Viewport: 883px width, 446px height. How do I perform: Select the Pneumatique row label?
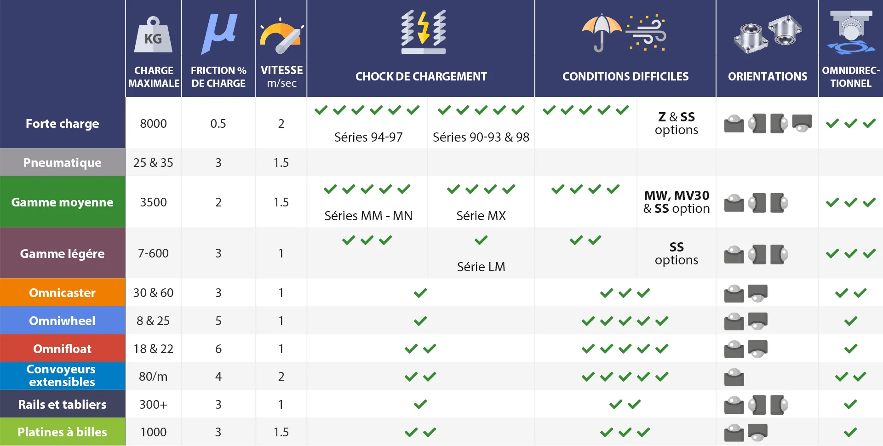[63, 163]
